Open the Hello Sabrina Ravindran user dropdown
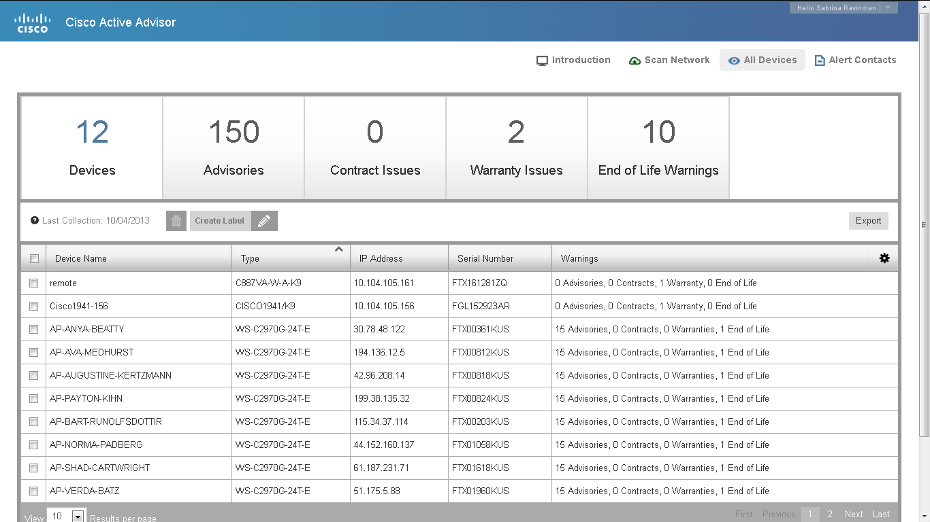Viewport: 930px width, 522px height. pyautogui.click(x=888, y=8)
